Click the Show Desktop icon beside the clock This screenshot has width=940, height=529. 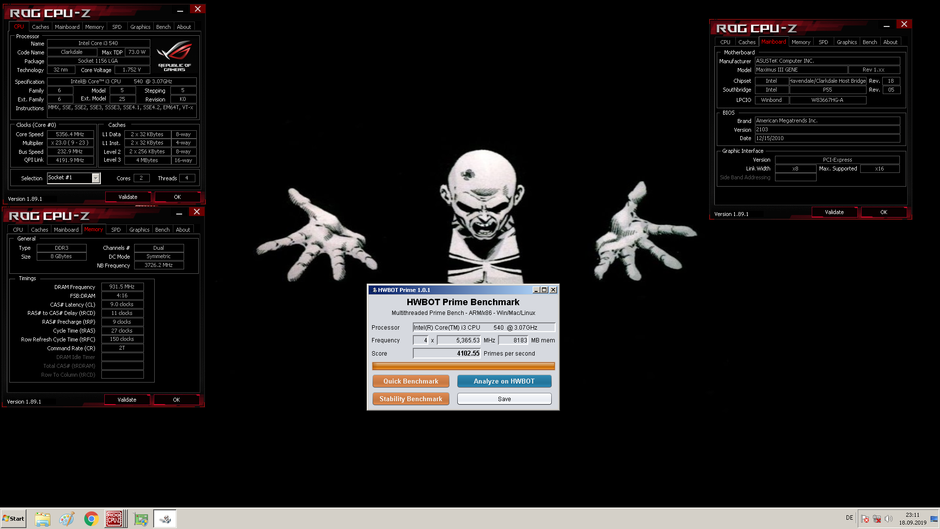coord(934,519)
